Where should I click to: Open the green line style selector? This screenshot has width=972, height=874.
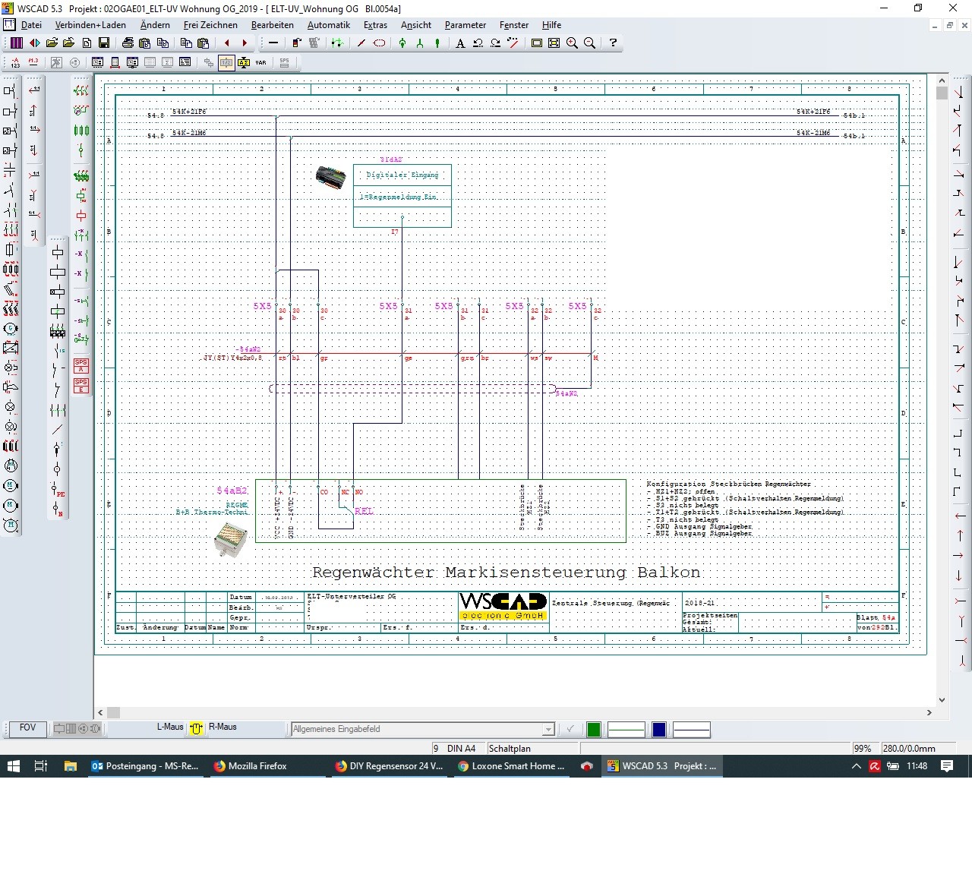pyautogui.click(x=626, y=730)
